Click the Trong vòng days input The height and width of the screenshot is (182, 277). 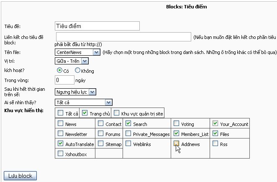click(x=64, y=80)
